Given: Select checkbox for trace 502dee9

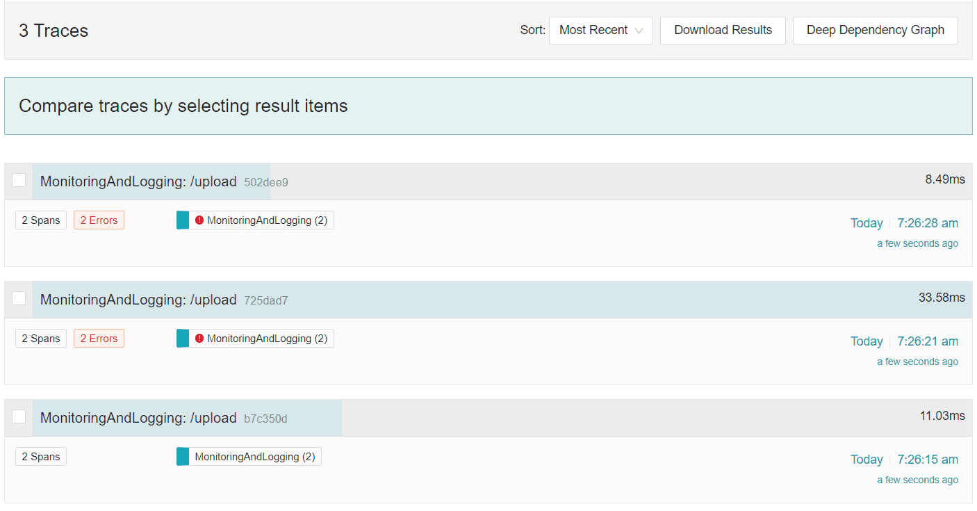Looking at the screenshot, I should [19, 181].
